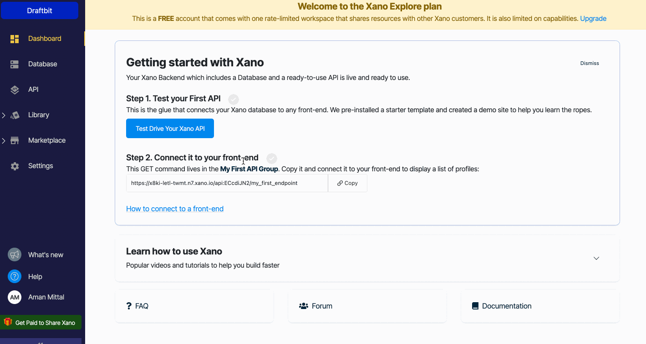646x344 pixels.
Task: Click the Dashboard grid icon in sidebar
Action: 15,39
